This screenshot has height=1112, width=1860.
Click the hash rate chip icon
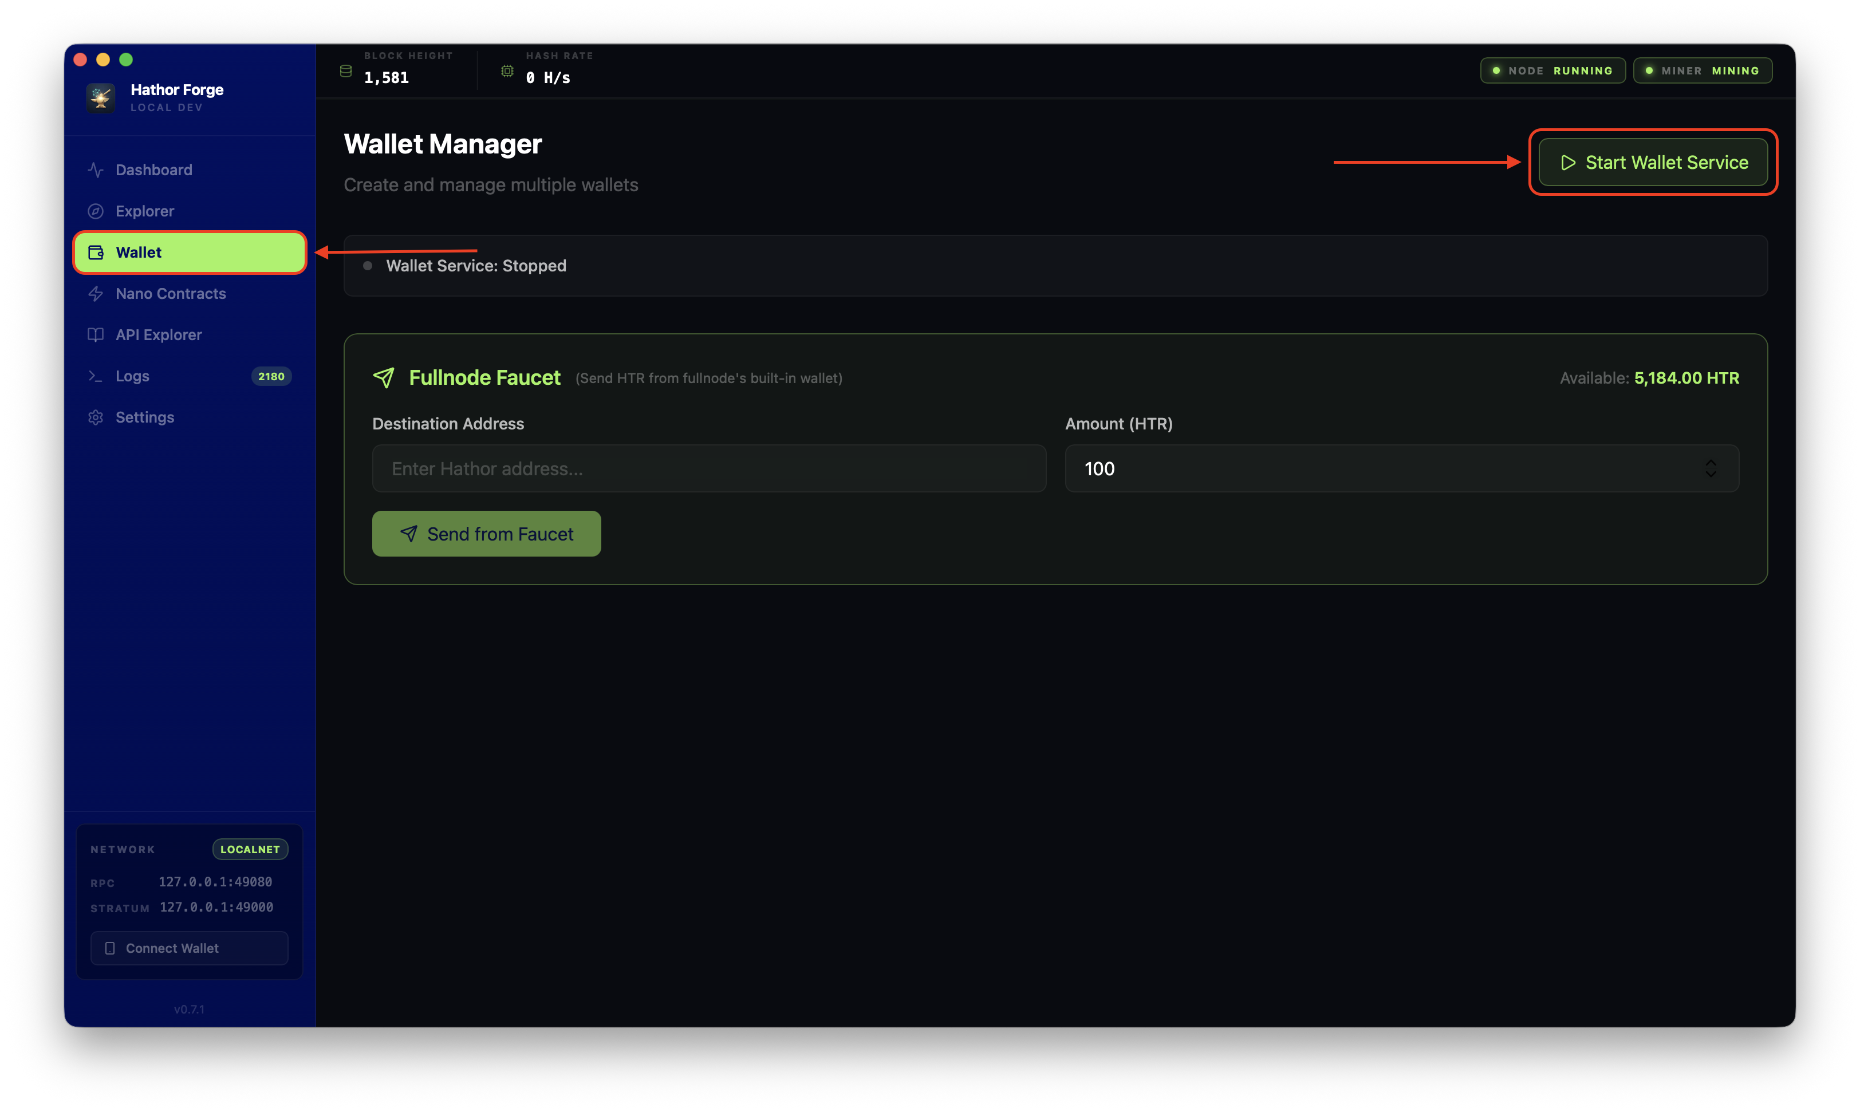pos(507,71)
